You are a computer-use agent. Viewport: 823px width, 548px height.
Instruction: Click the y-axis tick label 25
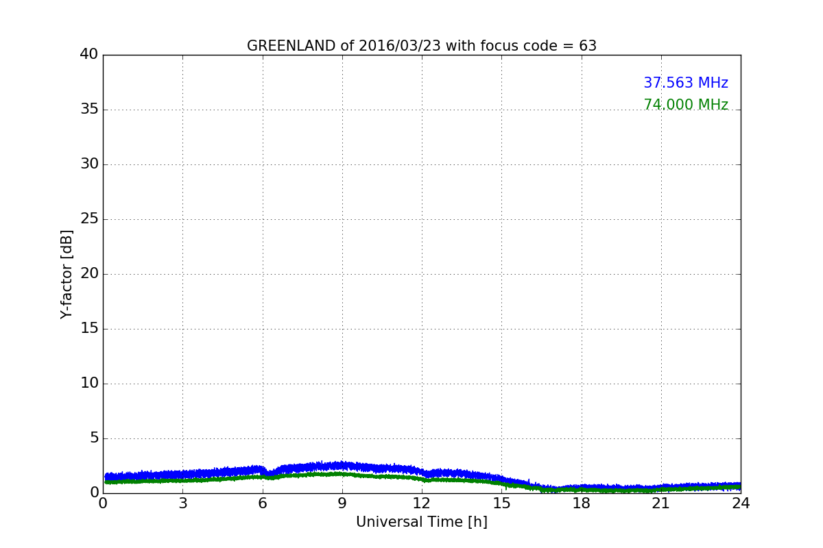coord(89,219)
